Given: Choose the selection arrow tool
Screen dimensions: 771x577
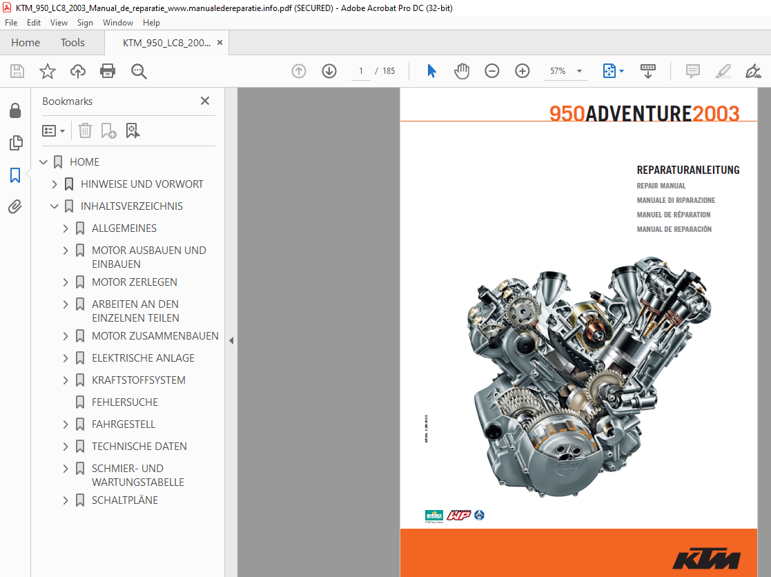Looking at the screenshot, I should pos(431,71).
